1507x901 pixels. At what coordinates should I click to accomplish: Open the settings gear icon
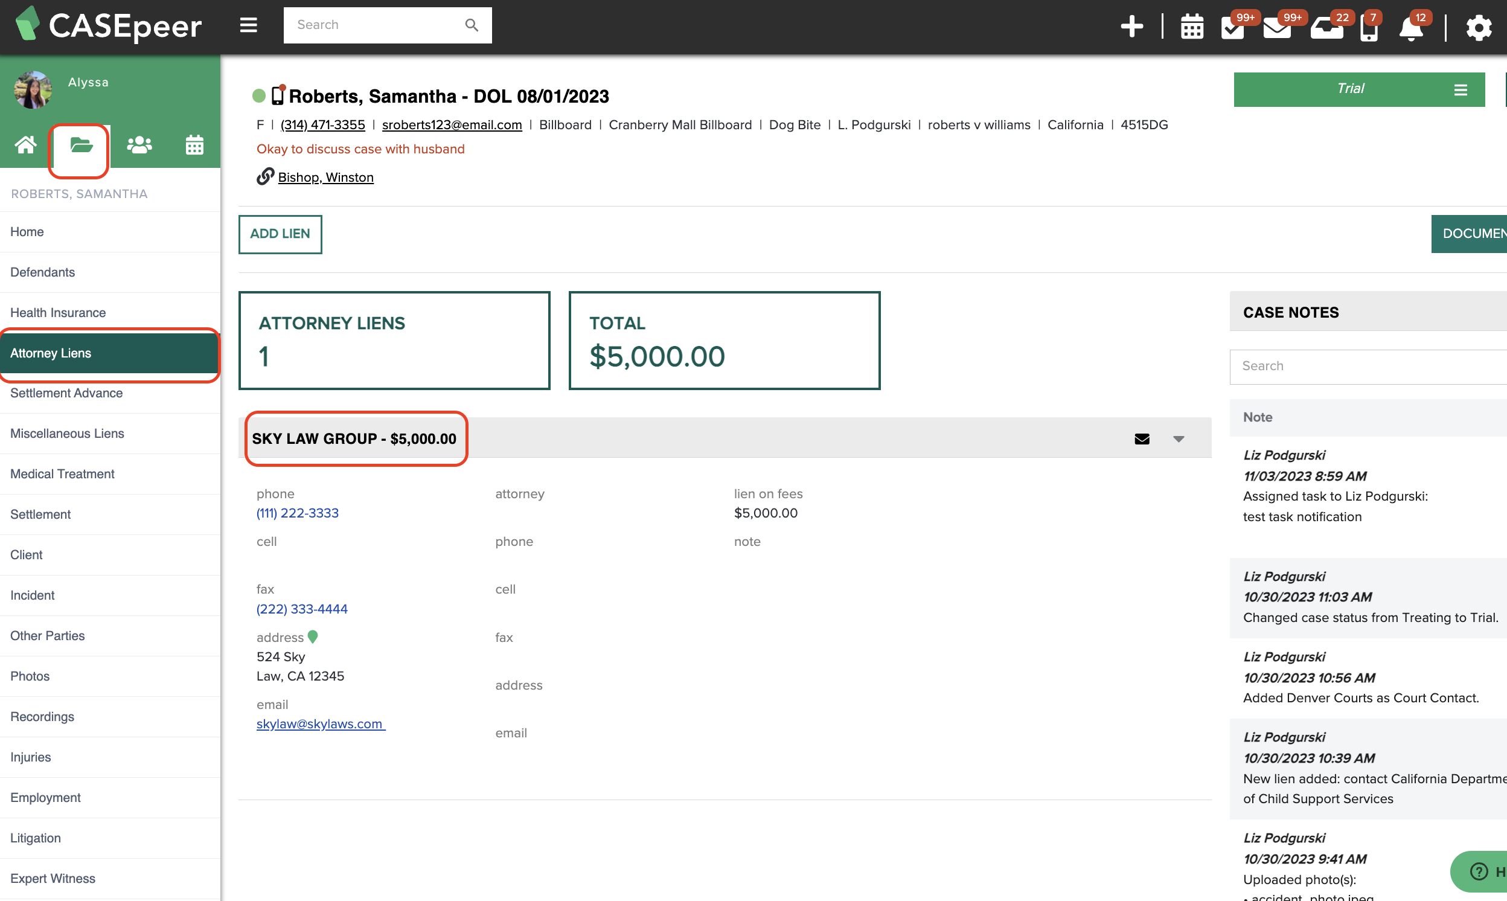[1479, 27]
